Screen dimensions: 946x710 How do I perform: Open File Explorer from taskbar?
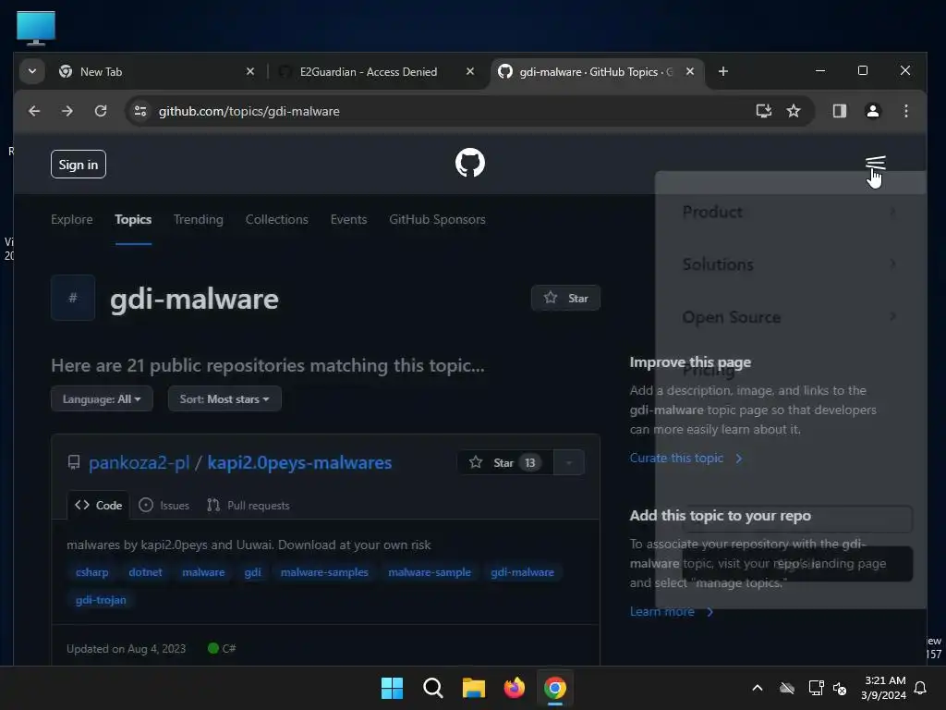[474, 688]
